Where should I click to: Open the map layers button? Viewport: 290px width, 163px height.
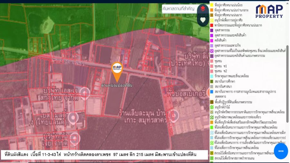(203, 9)
